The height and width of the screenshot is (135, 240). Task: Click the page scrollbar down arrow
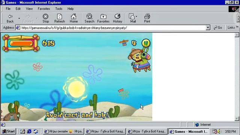(237, 118)
